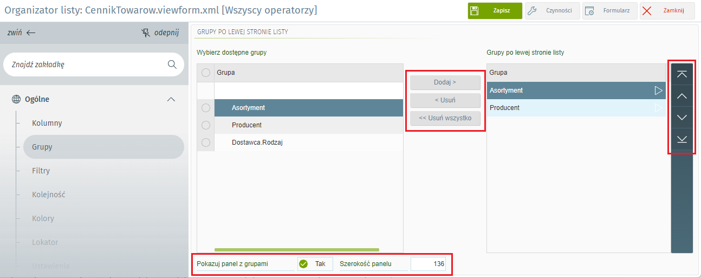Select the radio button beside Producent
The width and height of the screenshot is (701, 278).
pyautogui.click(x=206, y=125)
